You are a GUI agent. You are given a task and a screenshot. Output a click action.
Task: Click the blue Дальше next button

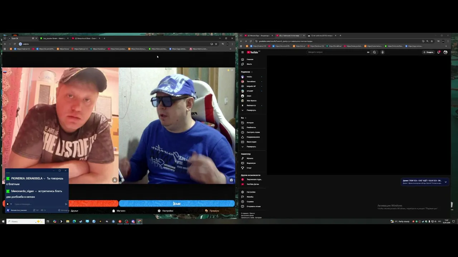coord(177,203)
